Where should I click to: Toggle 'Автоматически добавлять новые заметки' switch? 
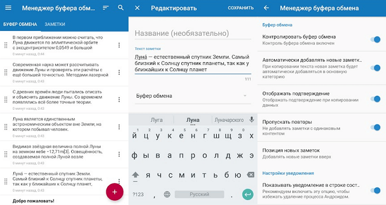[x=376, y=68]
